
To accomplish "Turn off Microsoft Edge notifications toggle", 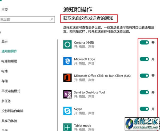I will pyautogui.click(x=144, y=59).
